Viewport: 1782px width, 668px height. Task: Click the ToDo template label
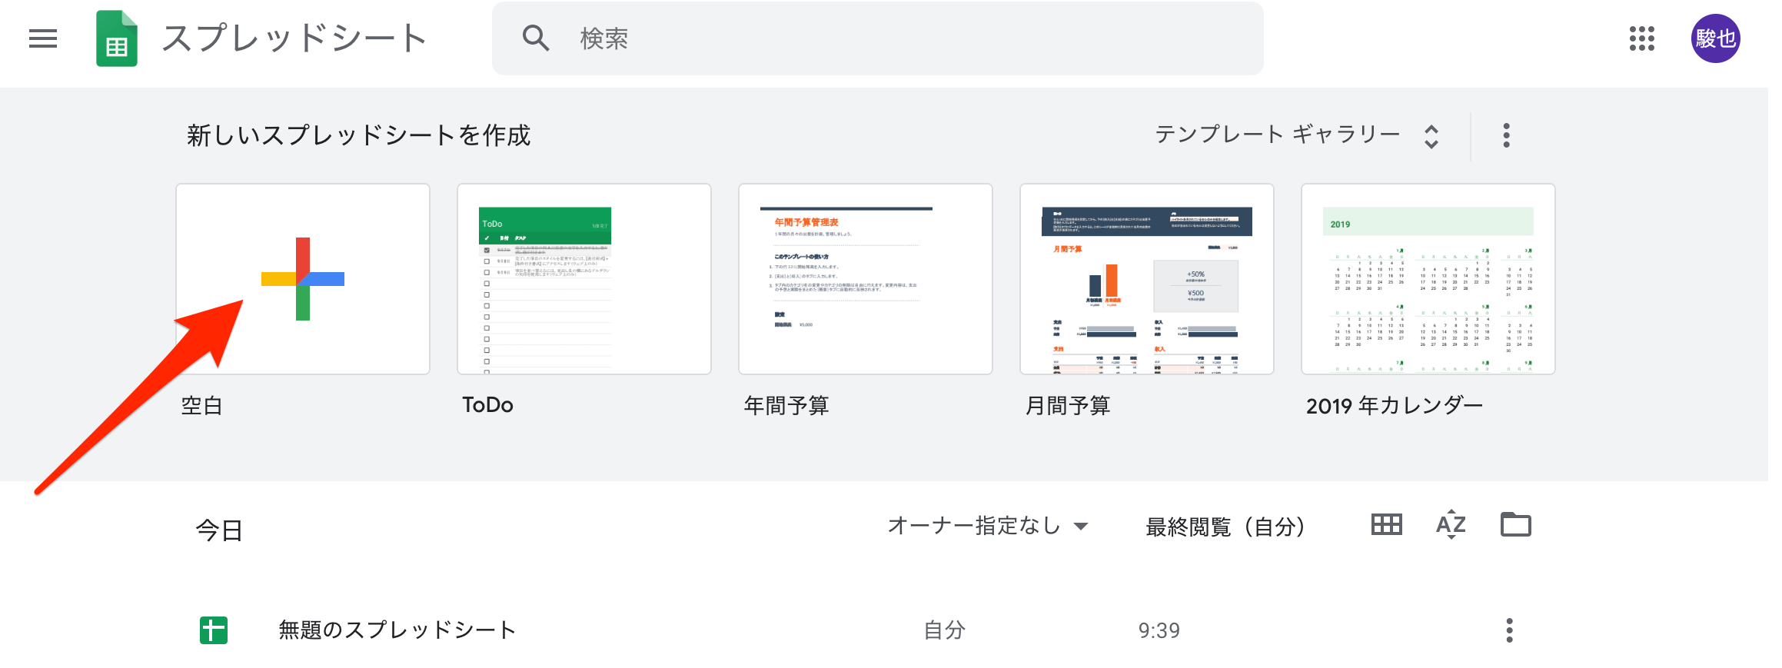pyautogui.click(x=487, y=405)
